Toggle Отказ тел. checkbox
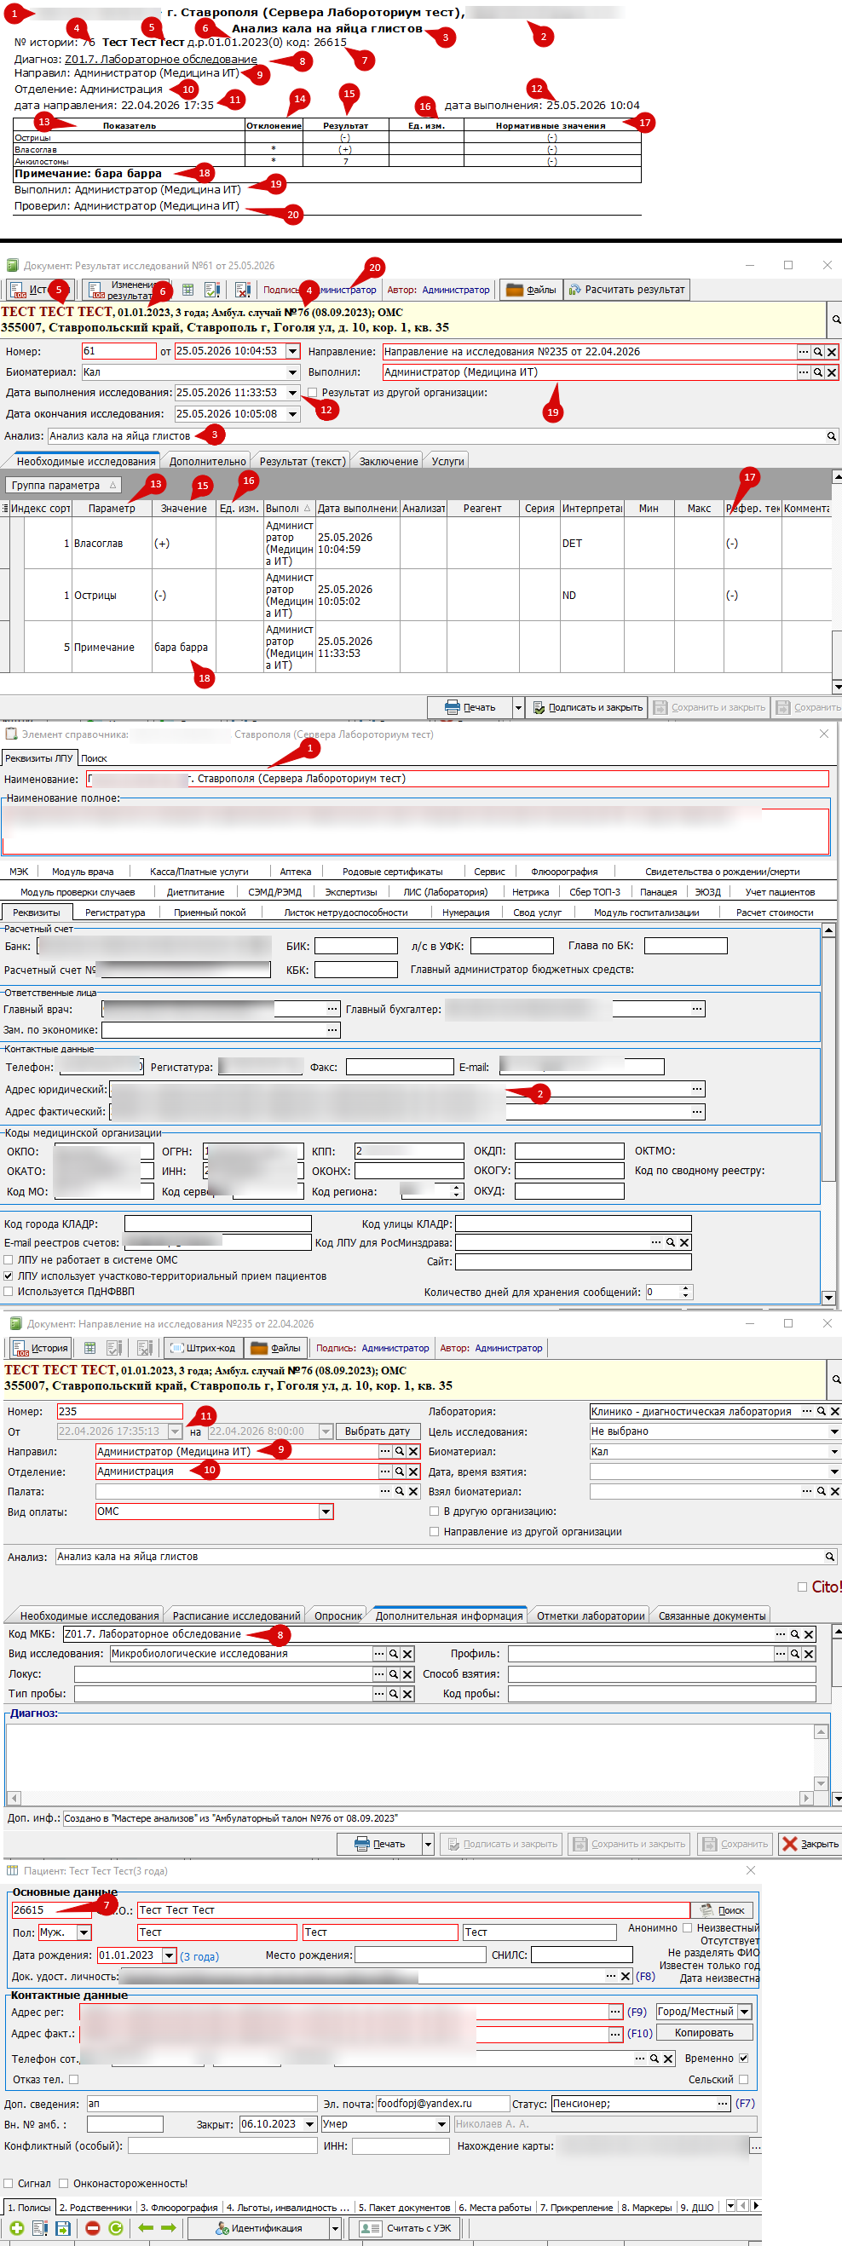Viewport: 842px width, 2246px height. tap(73, 2080)
